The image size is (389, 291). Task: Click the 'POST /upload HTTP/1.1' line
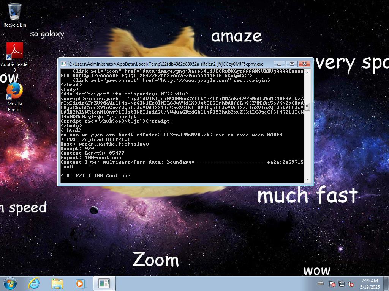coord(95,139)
